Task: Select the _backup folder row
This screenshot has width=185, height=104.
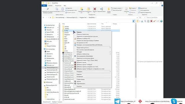Action: [x=91, y=27]
